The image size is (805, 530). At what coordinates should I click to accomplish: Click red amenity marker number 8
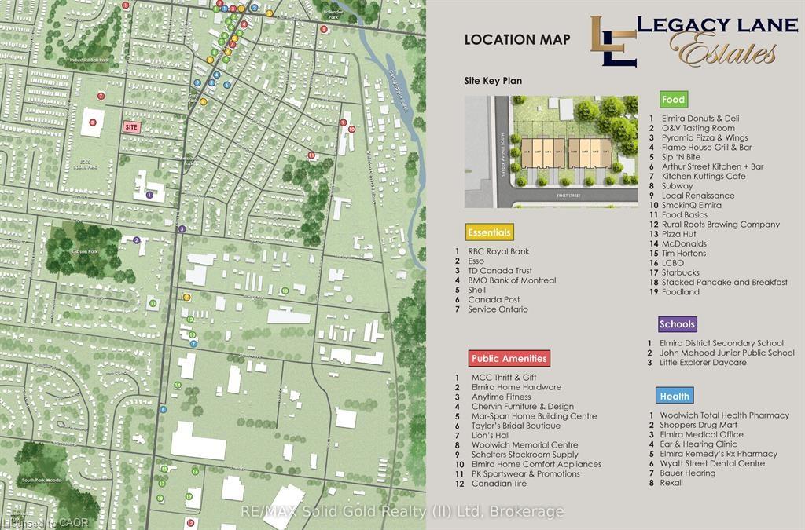tap(93, 122)
